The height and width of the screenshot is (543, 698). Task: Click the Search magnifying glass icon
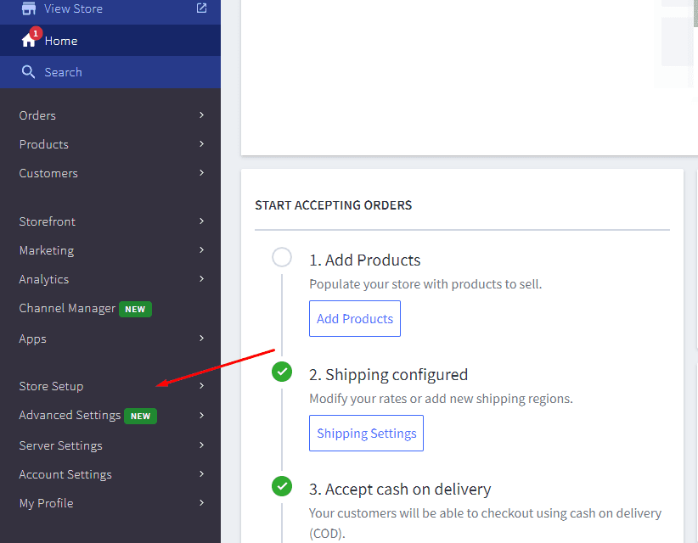click(x=28, y=72)
